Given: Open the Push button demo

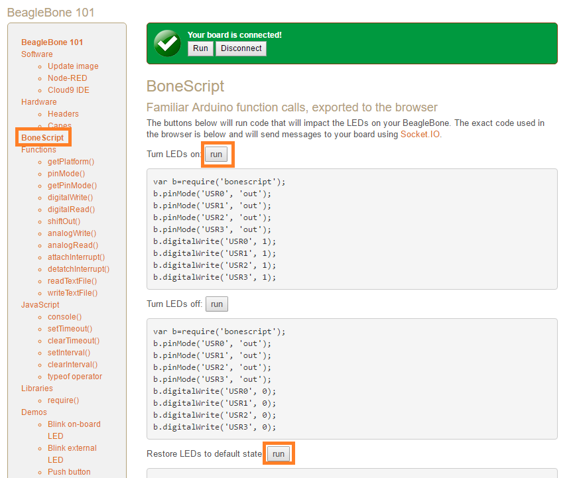Looking at the screenshot, I should [69, 472].
